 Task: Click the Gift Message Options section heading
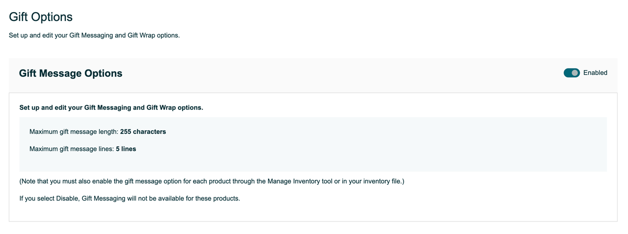click(71, 73)
